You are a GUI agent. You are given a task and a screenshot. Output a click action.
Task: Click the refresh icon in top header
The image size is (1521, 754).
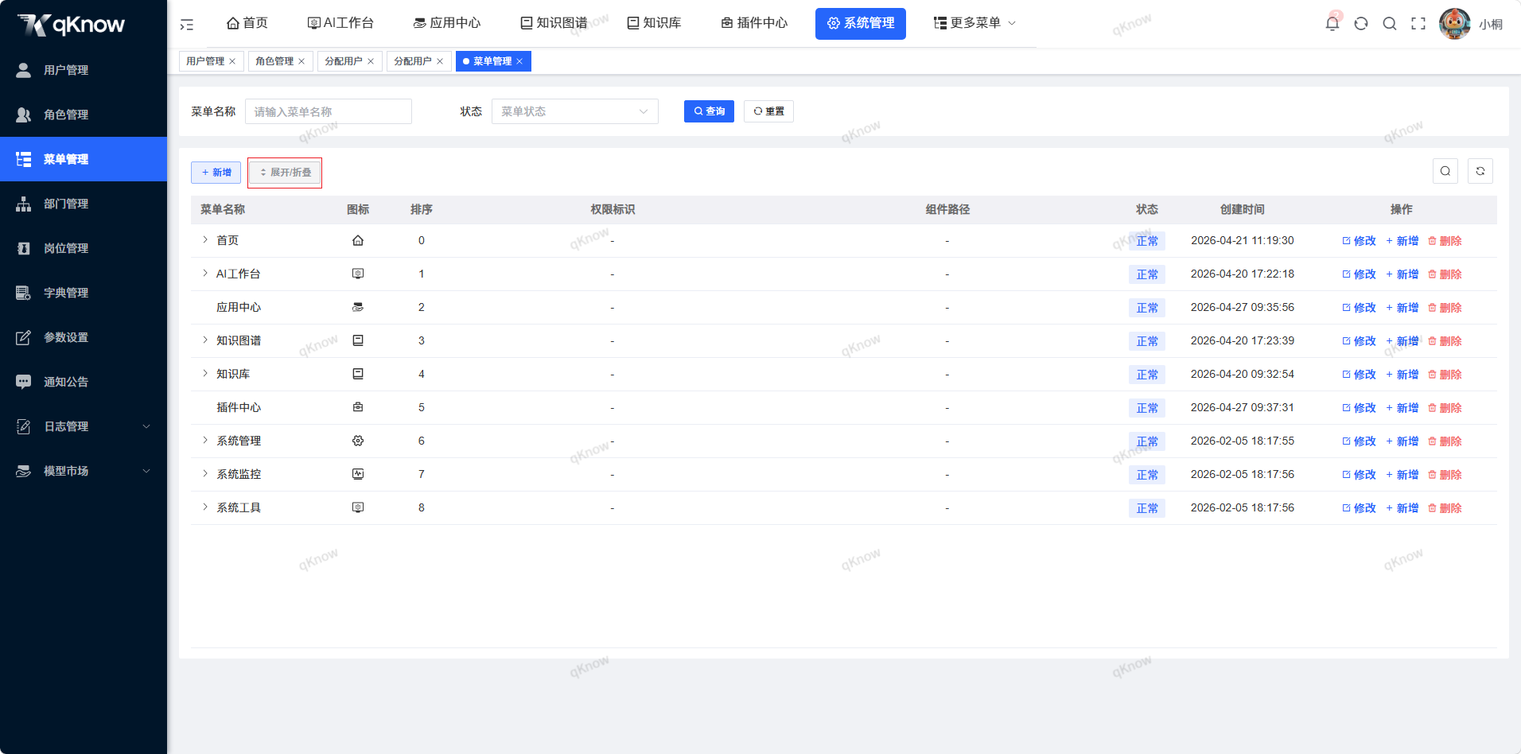[x=1361, y=23]
